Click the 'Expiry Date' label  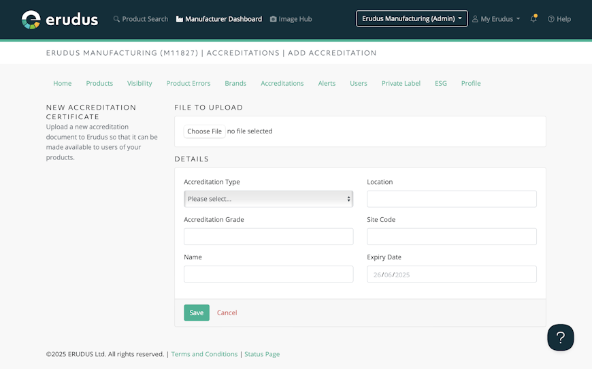coord(384,257)
